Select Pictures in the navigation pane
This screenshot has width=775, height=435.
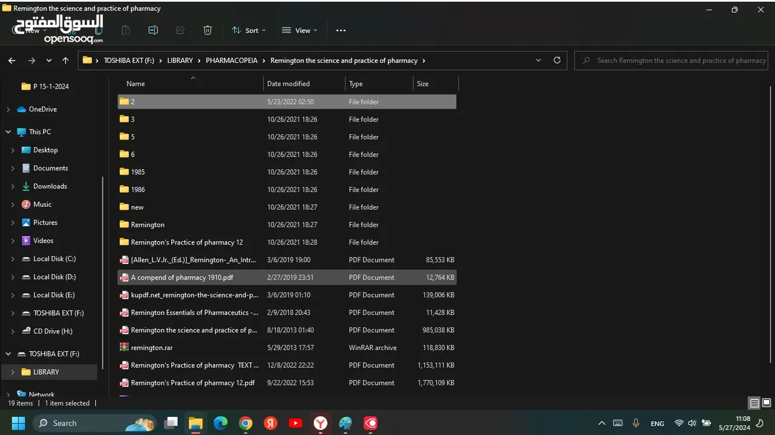tap(45, 222)
